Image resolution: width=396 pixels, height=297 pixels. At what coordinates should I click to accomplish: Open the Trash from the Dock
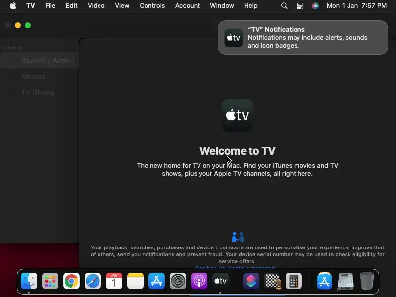(x=367, y=281)
